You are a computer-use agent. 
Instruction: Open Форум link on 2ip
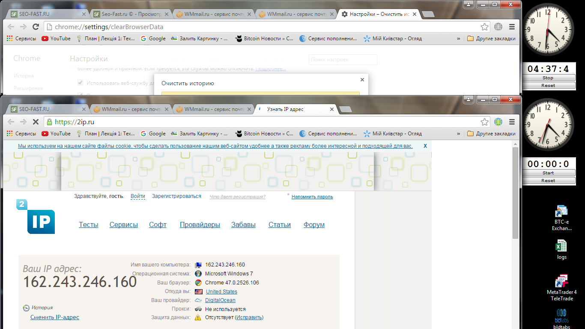click(314, 224)
